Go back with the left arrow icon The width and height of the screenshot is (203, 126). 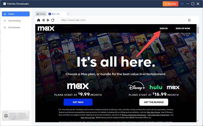[x=43, y=20]
